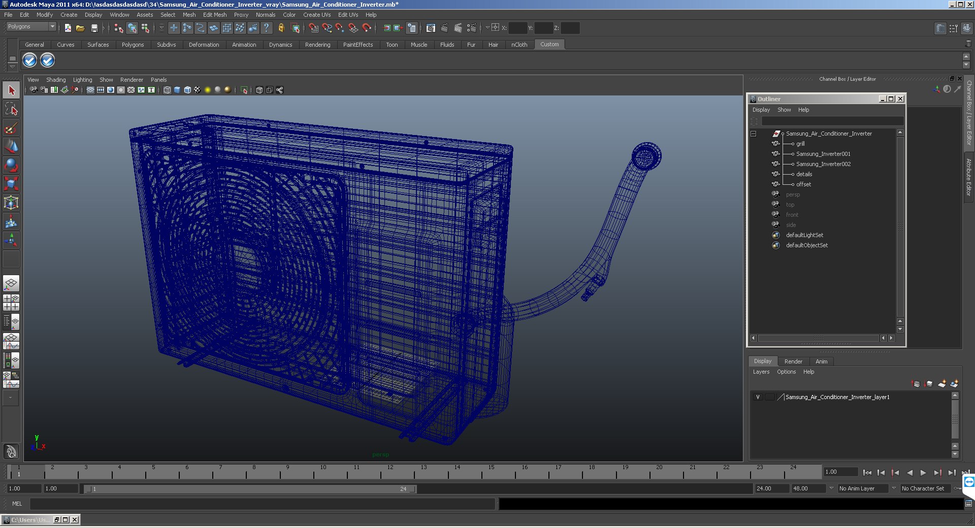Toggle Snap to view planes magnet
Image resolution: width=975 pixels, height=528 pixels.
tap(353, 28)
